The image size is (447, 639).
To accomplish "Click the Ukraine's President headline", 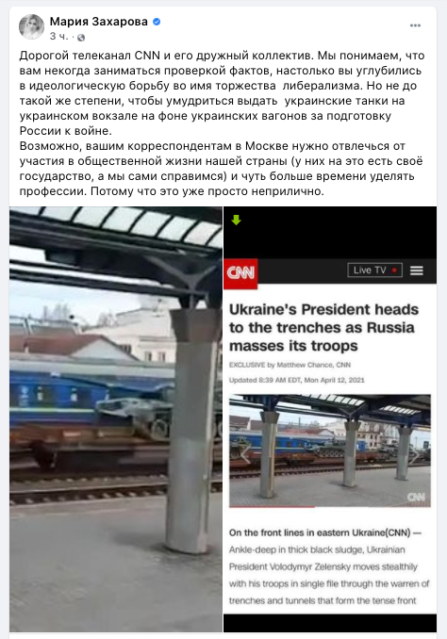I will click(x=323, y=328).
